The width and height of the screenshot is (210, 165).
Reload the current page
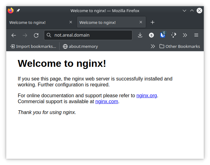click(36, 35)
